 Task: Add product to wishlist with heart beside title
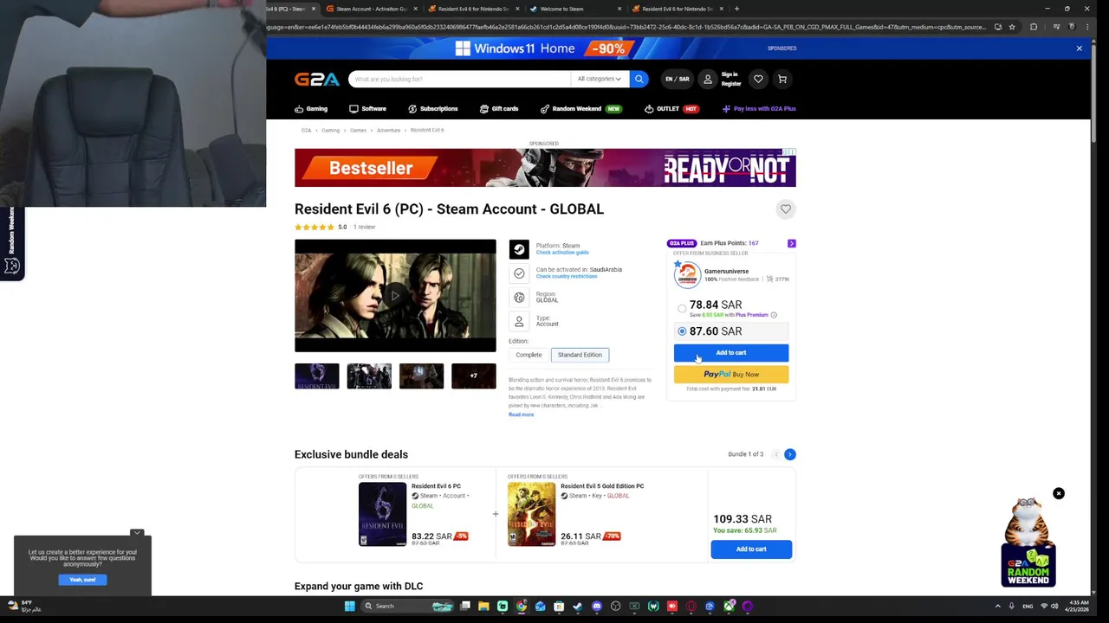786,209
